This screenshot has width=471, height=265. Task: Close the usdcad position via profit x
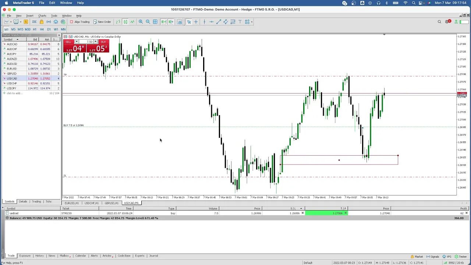pos(467,213)
